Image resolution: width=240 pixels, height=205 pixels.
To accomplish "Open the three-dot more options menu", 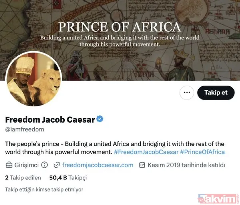I will click(x=186, y=93).
